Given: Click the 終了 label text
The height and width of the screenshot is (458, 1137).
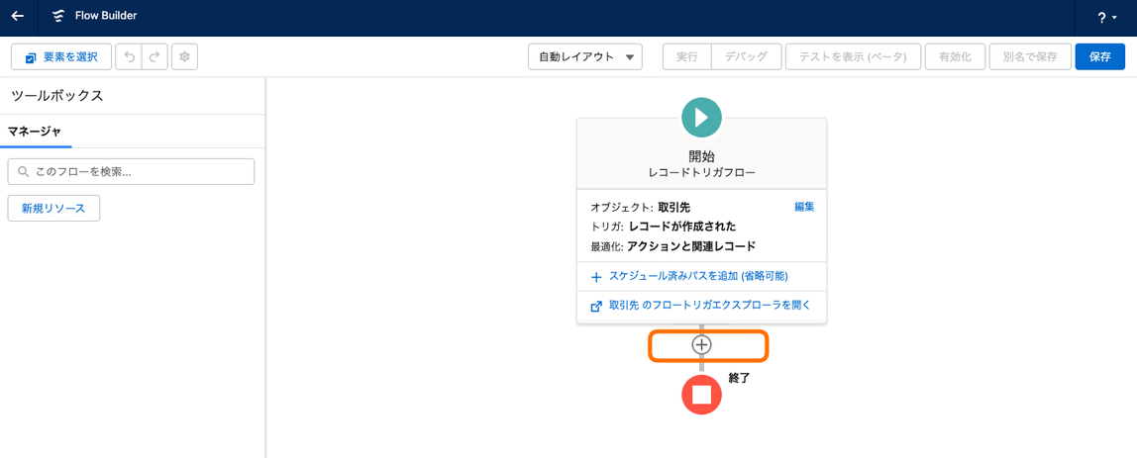Looking at the screenshot, I should click(x=738, y=377).
